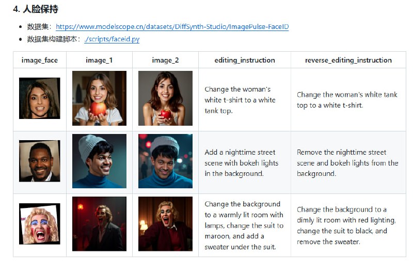Click the '4. 人脸保持' section heading

[x=35, y=9]
